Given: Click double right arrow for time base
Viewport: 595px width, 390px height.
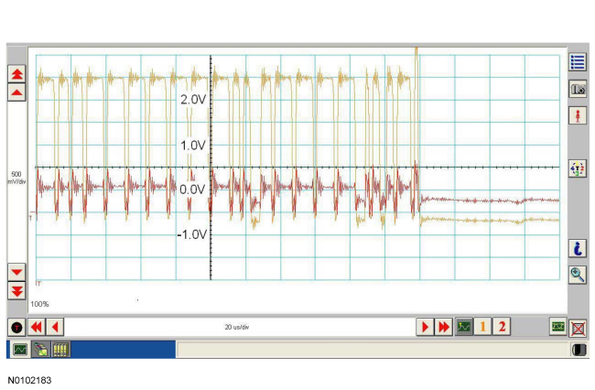Looking at the screenshot, I should 444,327.
